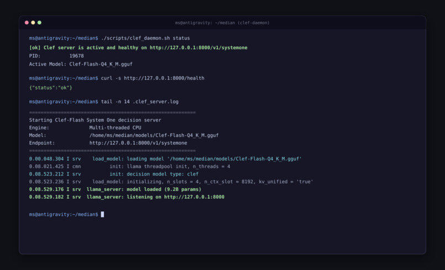Click the 'llama threadpool init, n_threads = 4' log line
The height and width of the screenshot is (270, 445).
(x=129, y=167)
